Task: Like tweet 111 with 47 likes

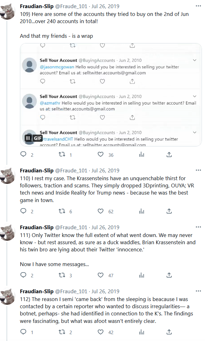Action: point(101,275)
